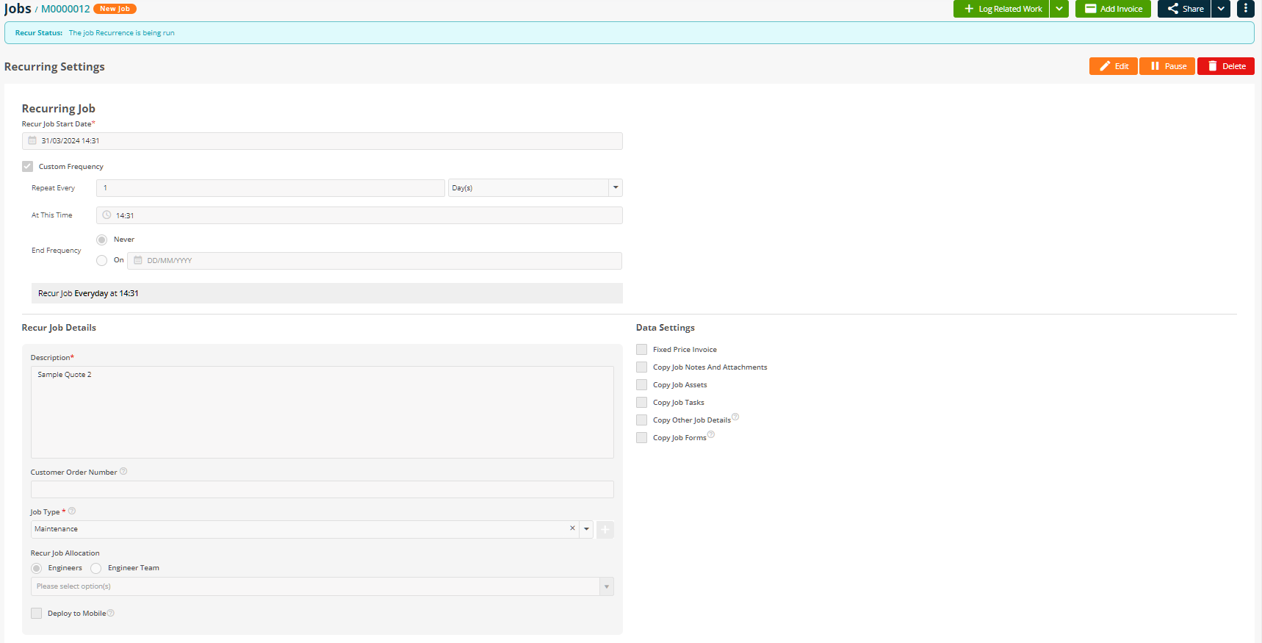Click the orange Edit button

[x=1114, y=66]
